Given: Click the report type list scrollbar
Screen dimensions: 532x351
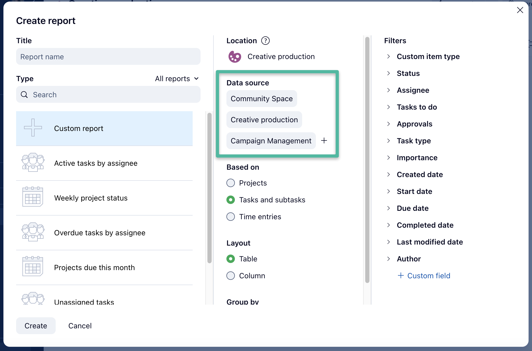Looking at the screenshot, I should 210,188.
